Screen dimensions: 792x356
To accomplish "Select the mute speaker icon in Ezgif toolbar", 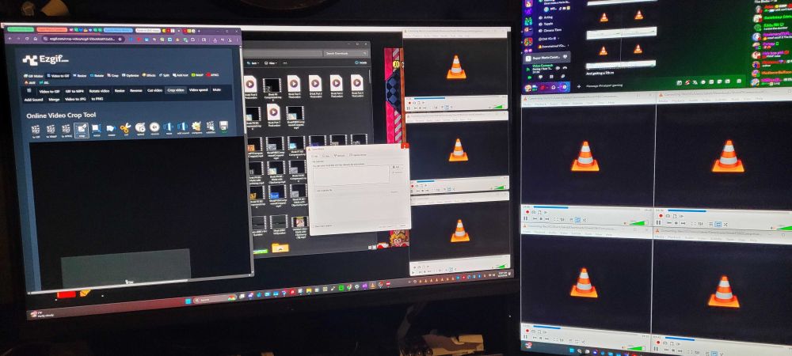I will 168,127.
